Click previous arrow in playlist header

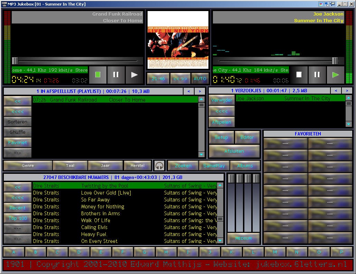point(189,91)
